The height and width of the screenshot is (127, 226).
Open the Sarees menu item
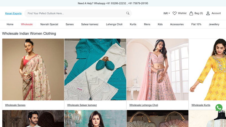(x=69, y=24)
